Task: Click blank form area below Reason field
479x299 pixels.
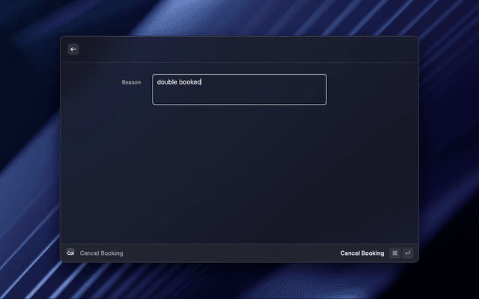Action: tap(239, 172)
